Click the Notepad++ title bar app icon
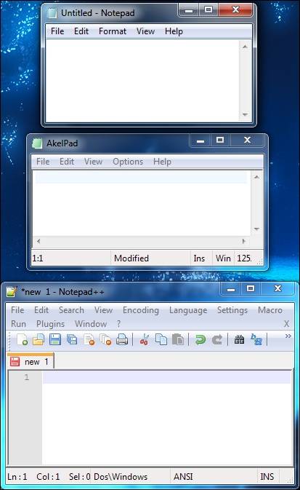The height and width of the screenshot is (490, 300). 12,291
